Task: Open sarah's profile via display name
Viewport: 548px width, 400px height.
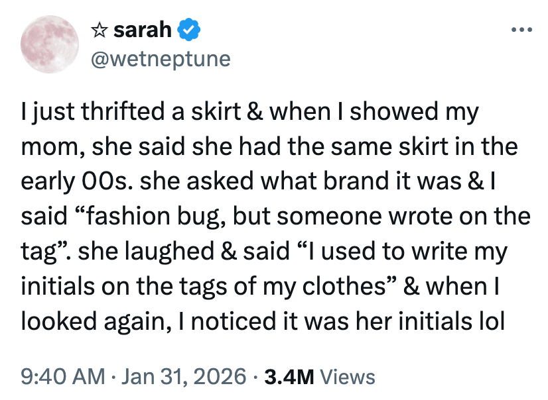Action: tap(143, 30)
